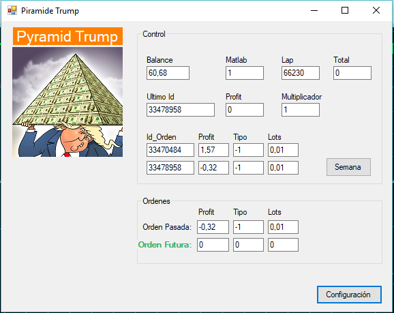Click the Id_Orden column label

point(162,137)
